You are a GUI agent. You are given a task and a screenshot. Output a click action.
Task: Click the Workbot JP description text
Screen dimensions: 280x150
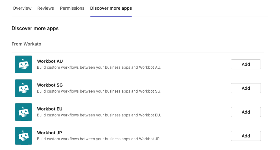coord(98,139)
